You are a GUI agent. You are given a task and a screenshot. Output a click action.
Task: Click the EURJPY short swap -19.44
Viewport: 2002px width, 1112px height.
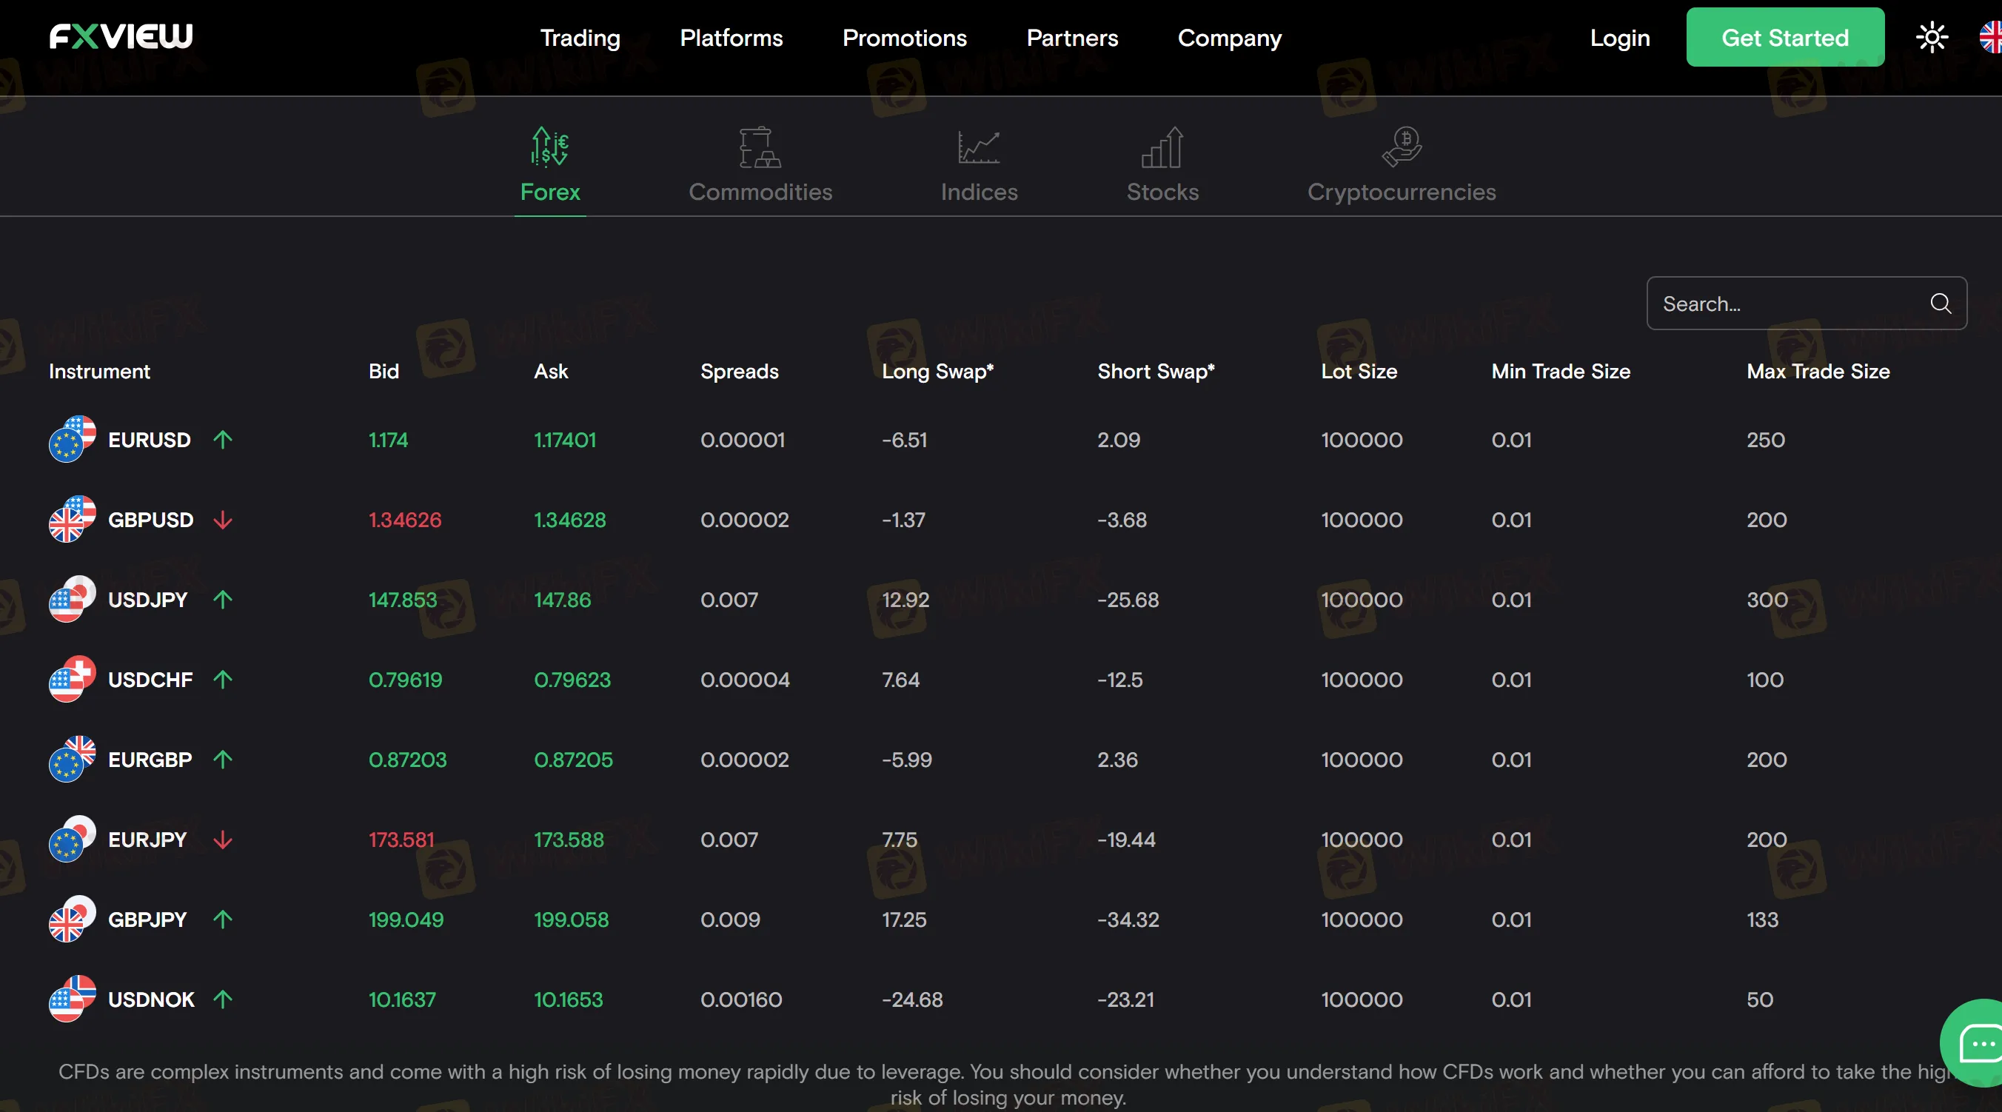[1126, 840]
